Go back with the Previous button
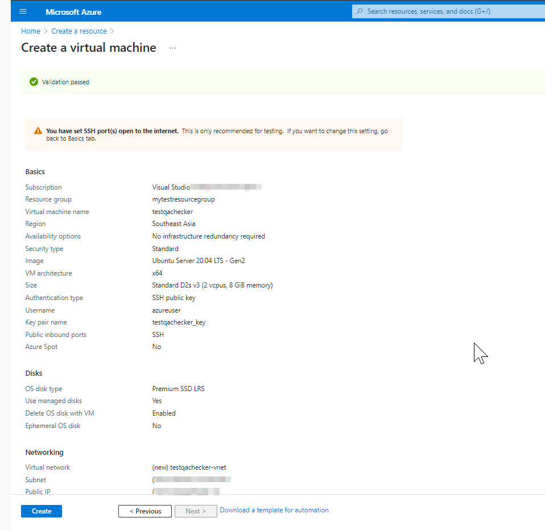Image resolution: width=545 pixels, height=530 pixels. (145, 511)
